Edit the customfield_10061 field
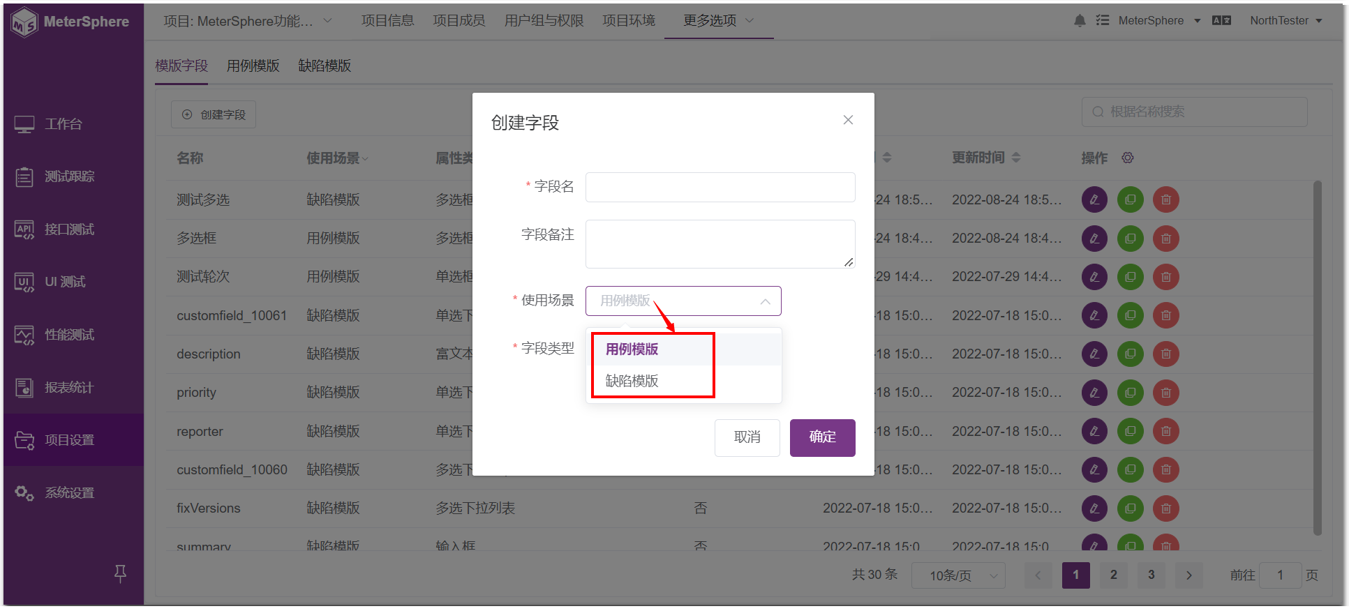The image size is (1349, 611). click(x=1094, y=315)
